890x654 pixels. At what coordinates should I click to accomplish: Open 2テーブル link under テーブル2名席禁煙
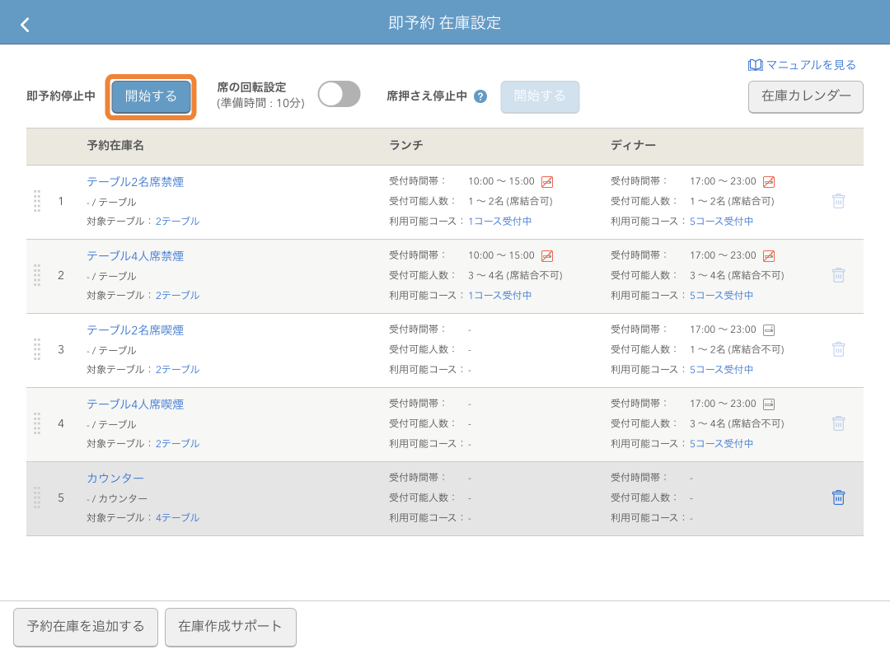point(178,221)
